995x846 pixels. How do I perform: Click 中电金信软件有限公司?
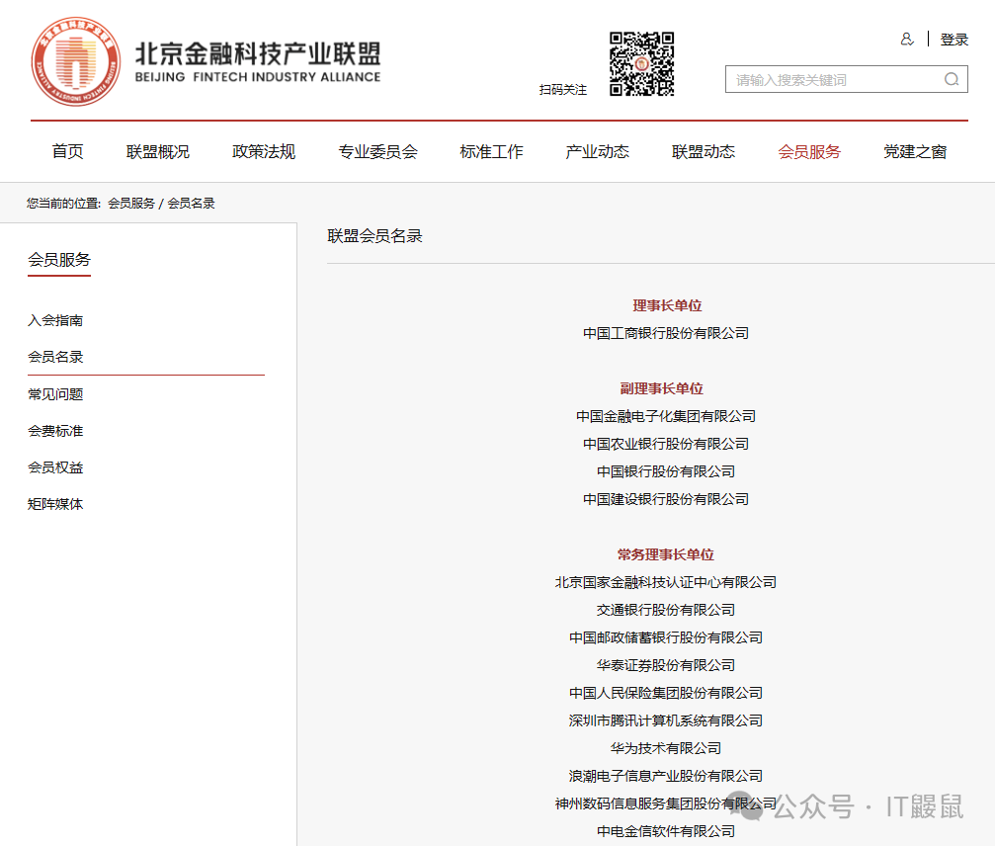666,831
